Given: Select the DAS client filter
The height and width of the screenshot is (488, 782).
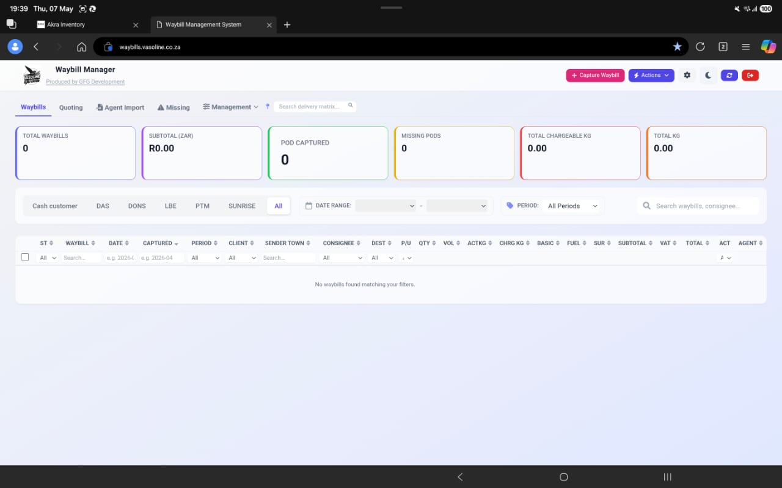Looking at the screenshot, I should (x=103, y=206).
